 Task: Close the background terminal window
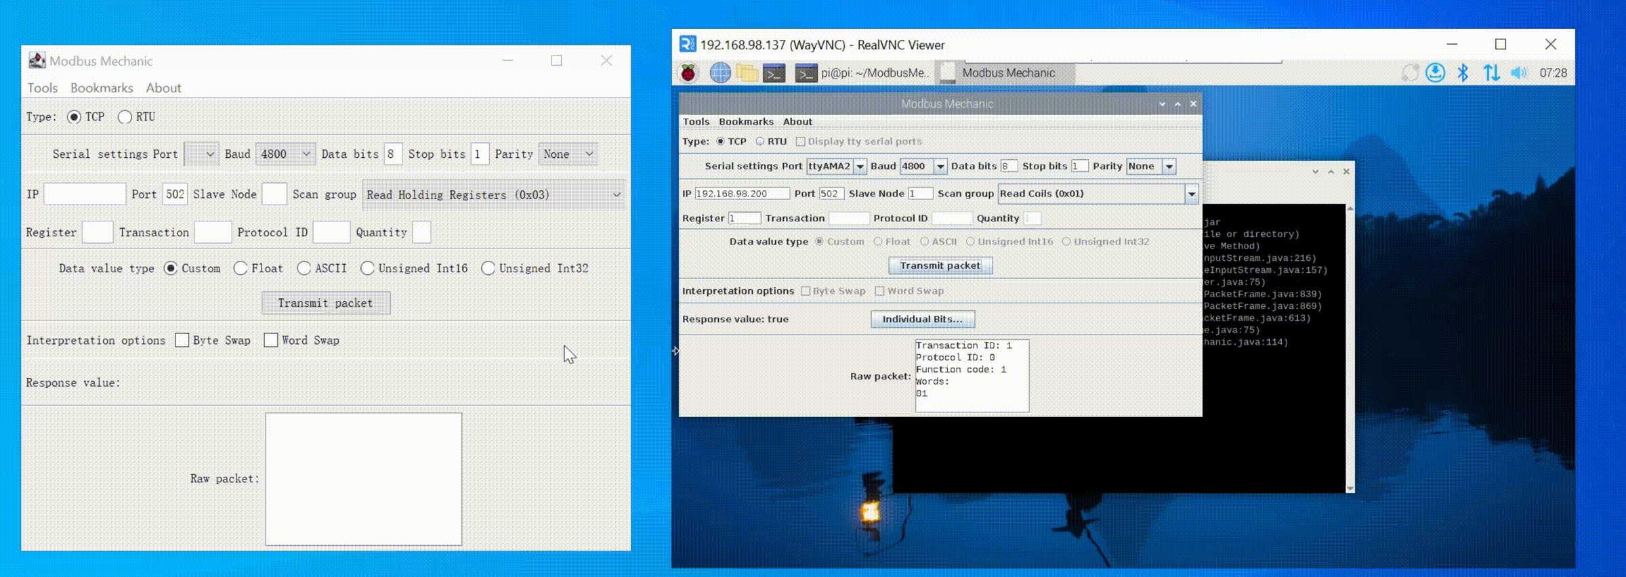click(1346, 171)
